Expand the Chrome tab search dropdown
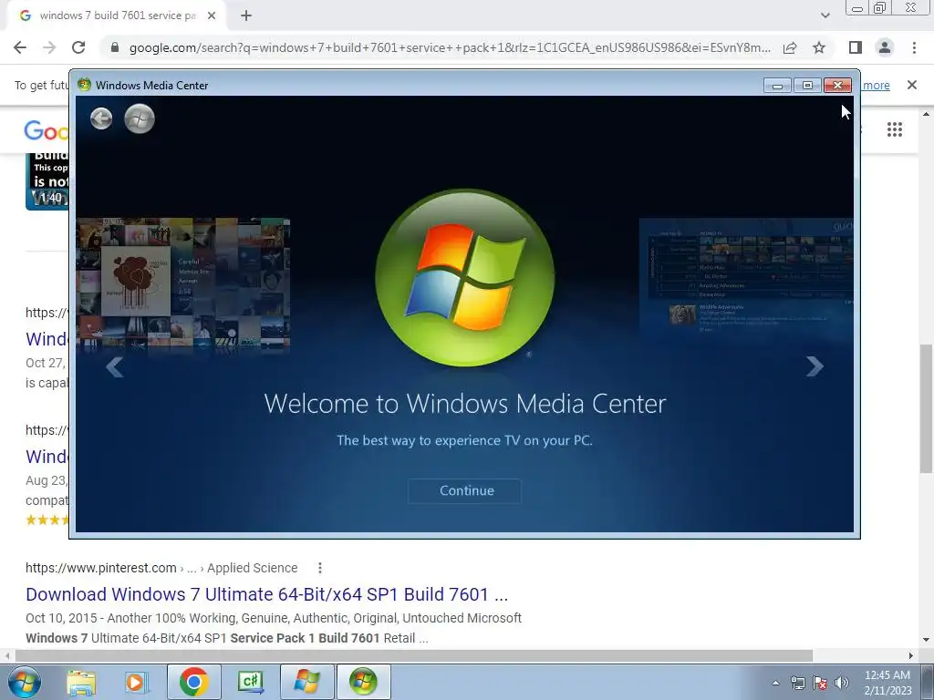Viewport: 934px width, 700px height. [x=825, y=15]
